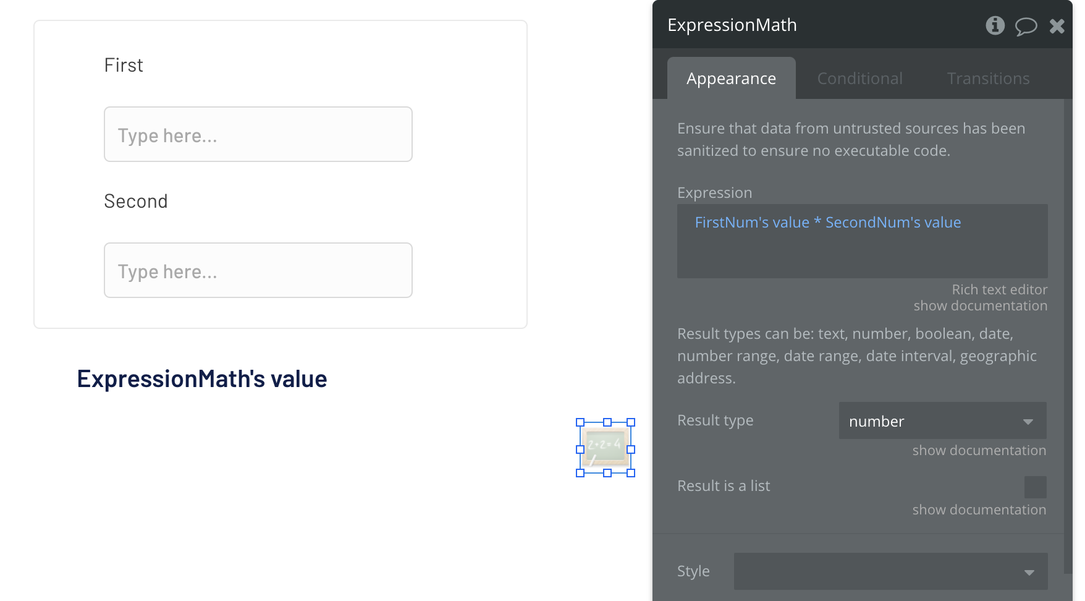
Task: Click the First number input field
Action: 258,134
